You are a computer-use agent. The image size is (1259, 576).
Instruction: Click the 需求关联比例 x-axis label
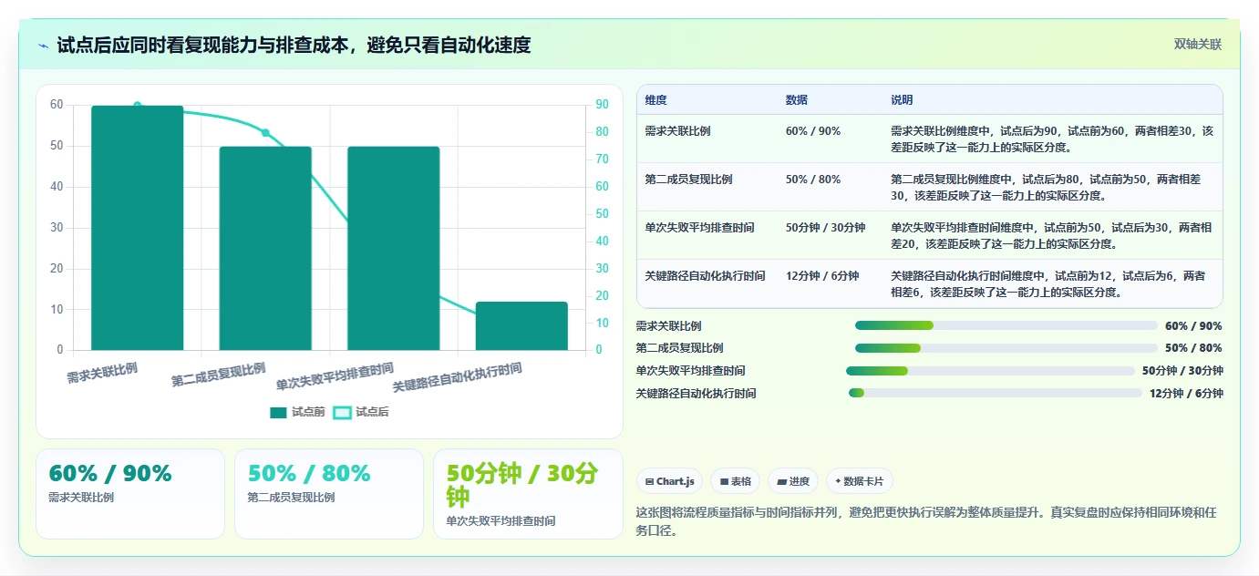pyautogui.click(x=102, y=372)
